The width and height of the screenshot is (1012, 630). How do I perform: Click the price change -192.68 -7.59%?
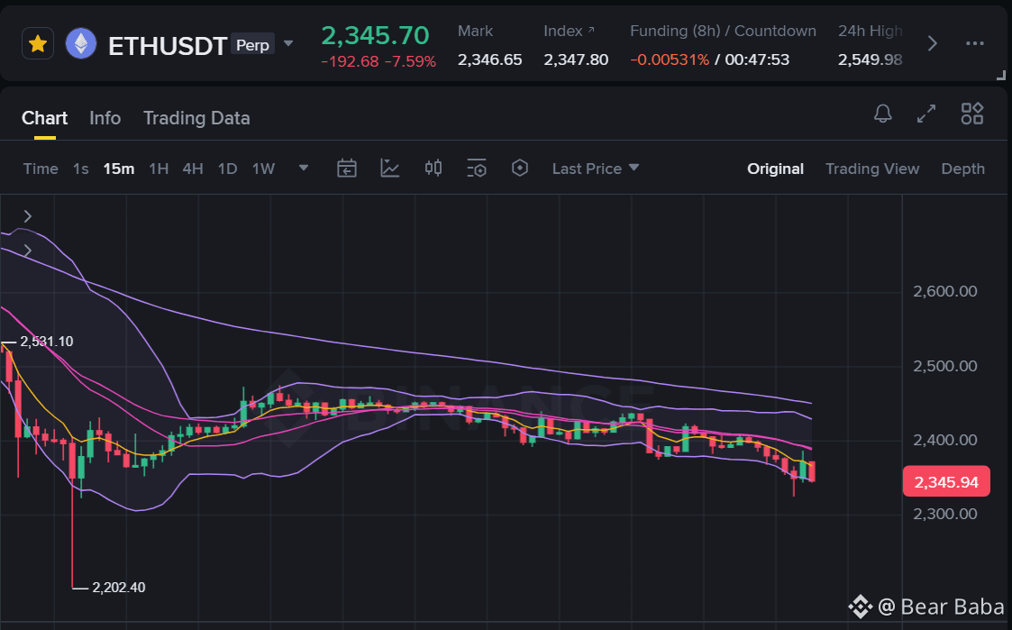point(378,61)
